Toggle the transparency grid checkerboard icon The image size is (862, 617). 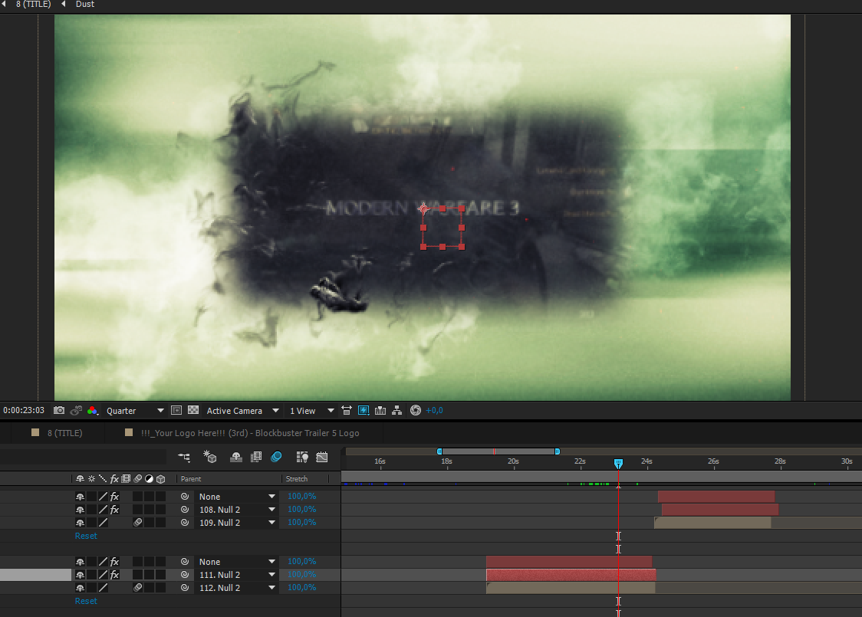pos(193,410)
